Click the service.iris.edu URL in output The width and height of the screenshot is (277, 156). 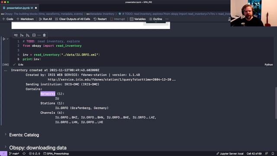[112, 80]
